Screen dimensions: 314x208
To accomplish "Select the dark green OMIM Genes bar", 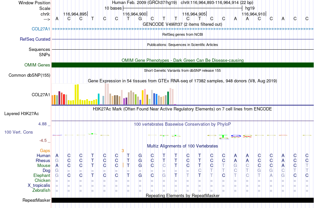I will pos(182,65).
